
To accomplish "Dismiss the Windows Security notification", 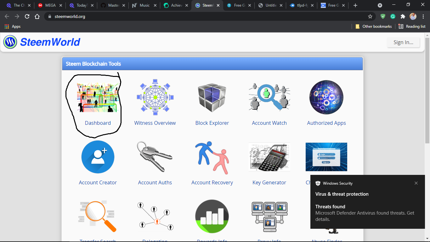I will pyautogui.click(x=416, y=183).
